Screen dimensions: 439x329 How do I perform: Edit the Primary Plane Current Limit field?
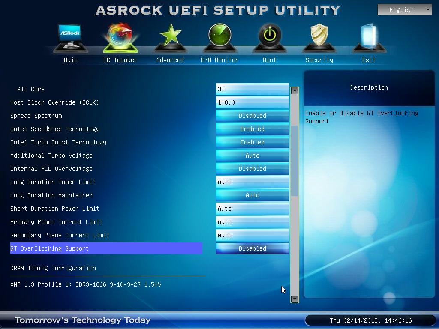[252, 222]
